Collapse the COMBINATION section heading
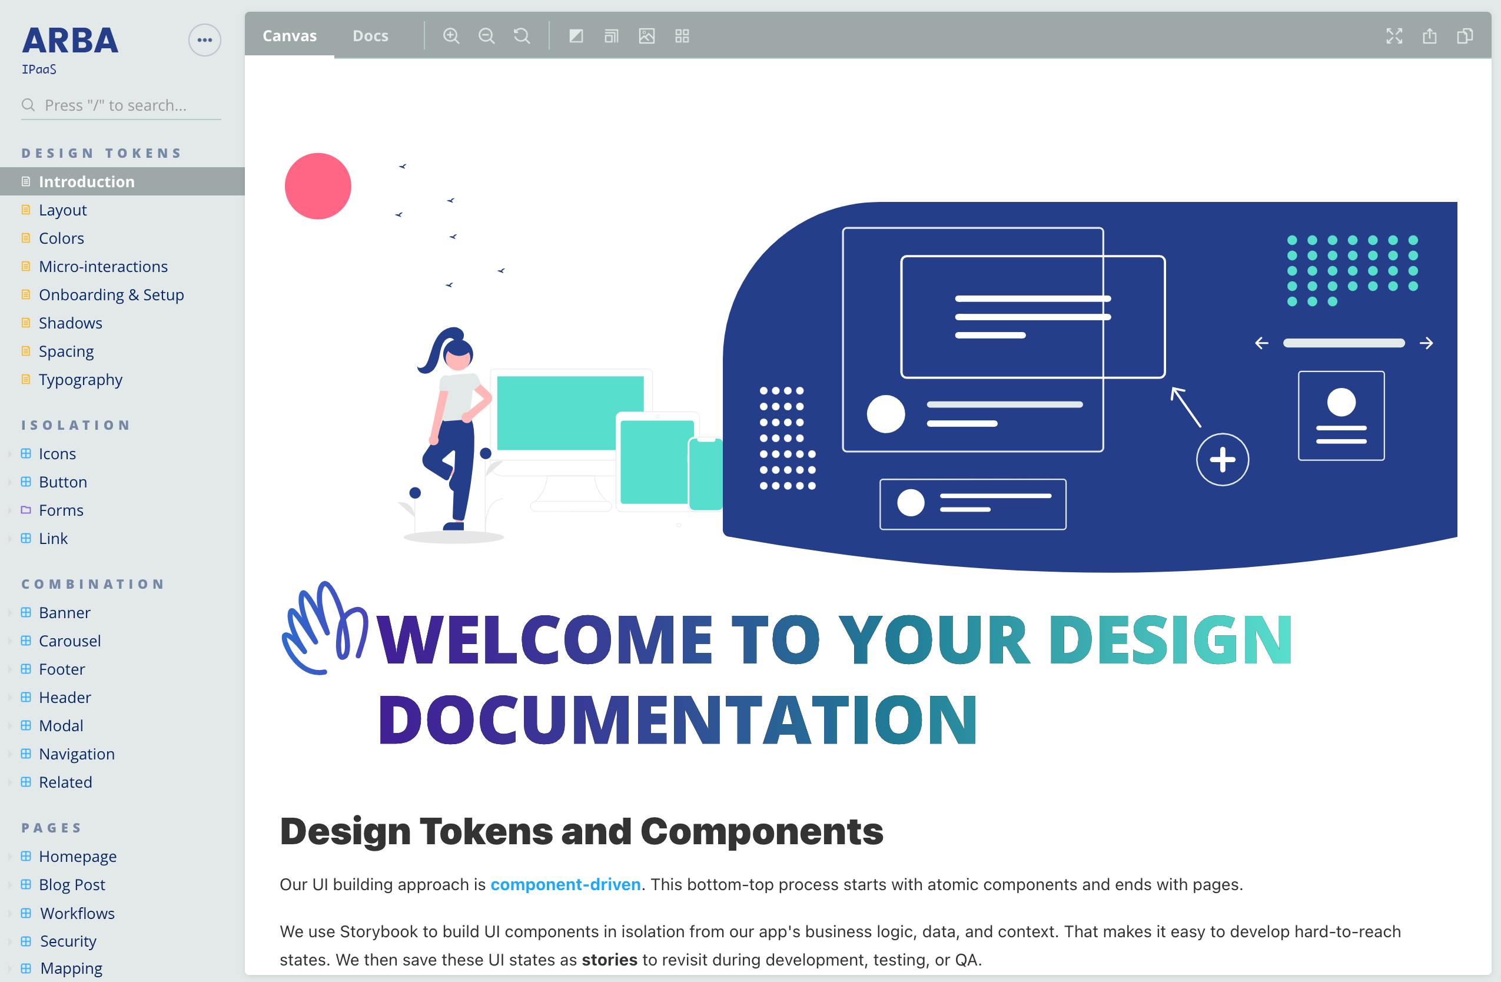 click(94, 584)
